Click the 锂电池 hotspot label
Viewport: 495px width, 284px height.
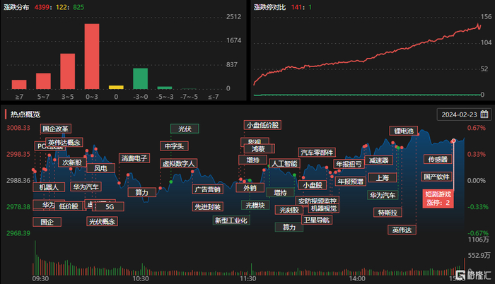404,131
